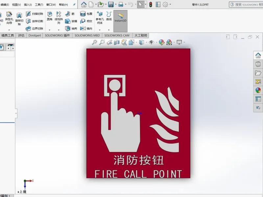This screenshot has width=263, height=197.
Task: Open View Settings monitor icon
Action: (179, 42)
